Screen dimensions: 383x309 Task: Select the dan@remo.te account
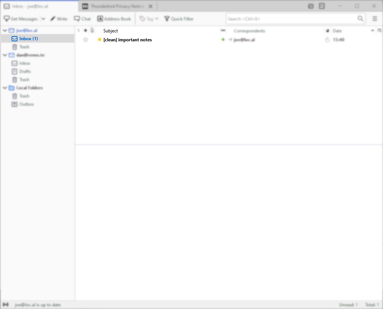pyautogui.click(x=30, y=55)
